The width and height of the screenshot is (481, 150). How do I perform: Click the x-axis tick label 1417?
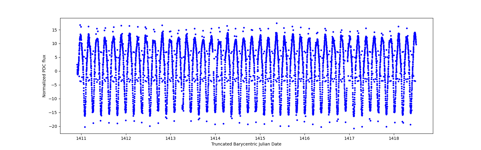tap(349, 139)
